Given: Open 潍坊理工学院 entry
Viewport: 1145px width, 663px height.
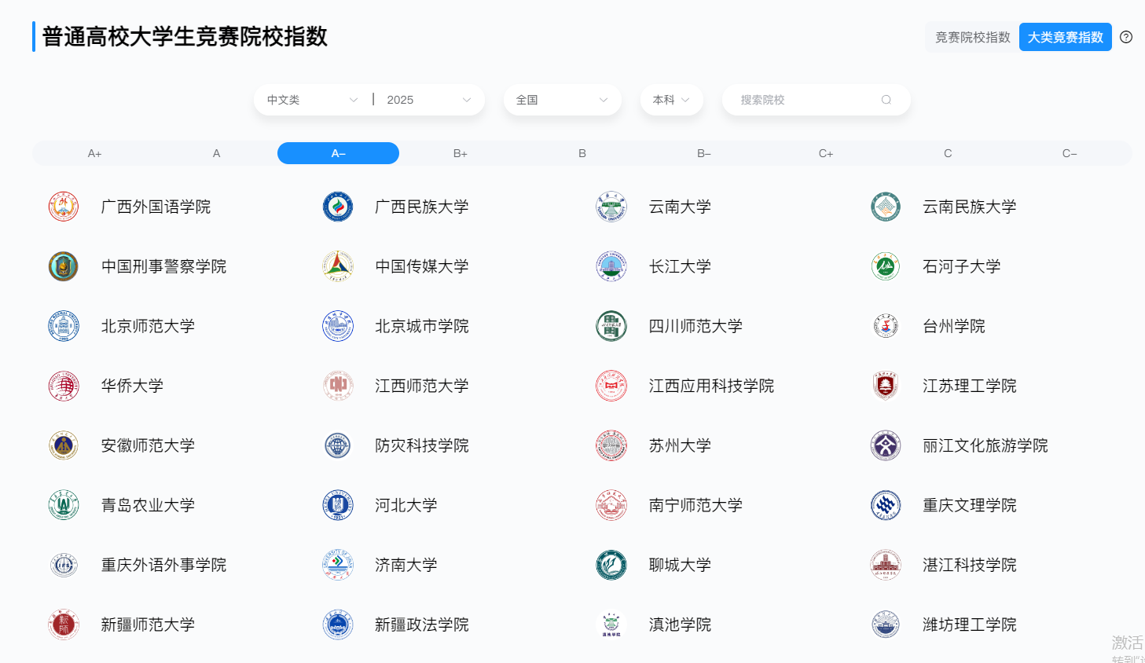Looking at the screenshot, I should click(970, 625).
